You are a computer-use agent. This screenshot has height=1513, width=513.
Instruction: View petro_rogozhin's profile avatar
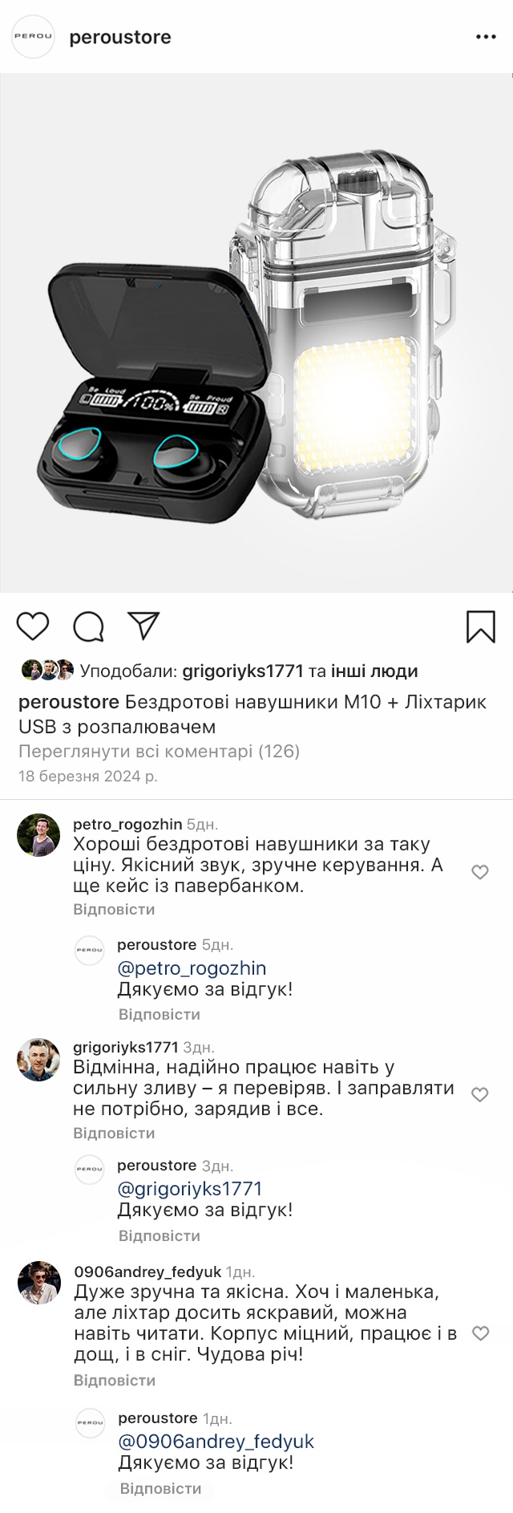click(38, 834)
